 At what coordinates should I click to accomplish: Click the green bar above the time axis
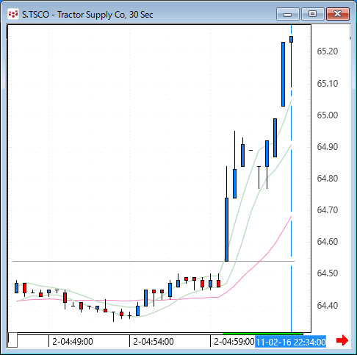pyautogui.click(x=262, y=334)
